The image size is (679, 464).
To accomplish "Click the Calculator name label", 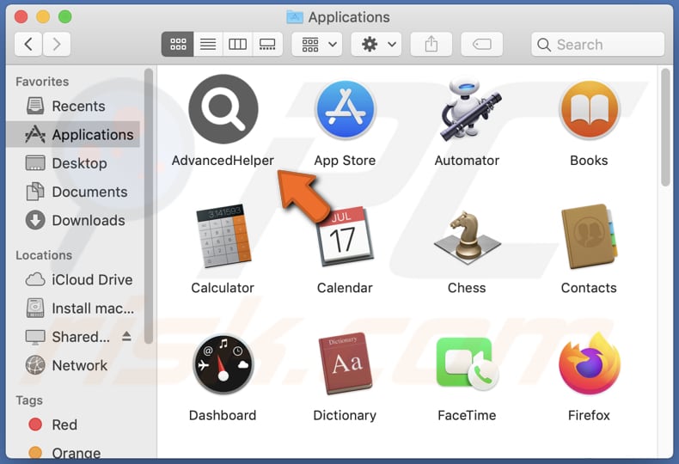I will tap(223, 288).
